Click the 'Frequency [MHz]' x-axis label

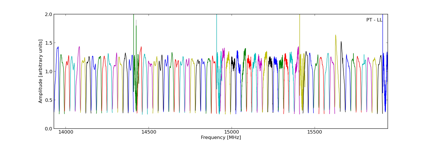click(221, 138)
